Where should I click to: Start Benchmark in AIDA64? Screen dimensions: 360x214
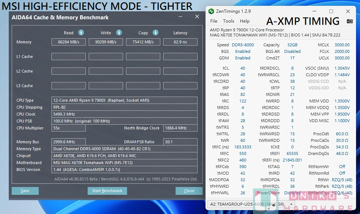[x=107, y=191]
